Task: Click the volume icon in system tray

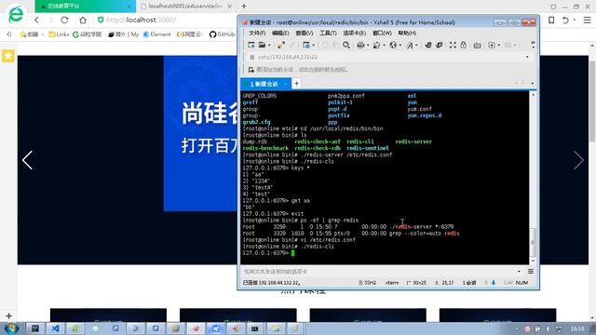Action: (x=548, y=328)
